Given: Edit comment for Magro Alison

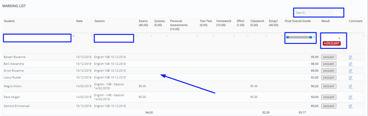Looking at the screenshot, I should tap(350, 87).
